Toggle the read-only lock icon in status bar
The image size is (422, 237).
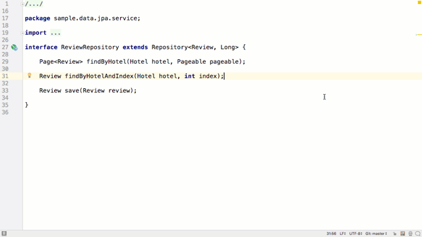(x=394, y=234)
